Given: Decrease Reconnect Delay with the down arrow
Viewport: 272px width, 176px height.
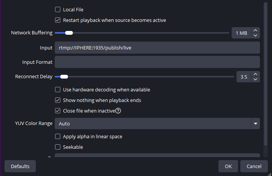Looking at the screenshot, I should 255,79.
